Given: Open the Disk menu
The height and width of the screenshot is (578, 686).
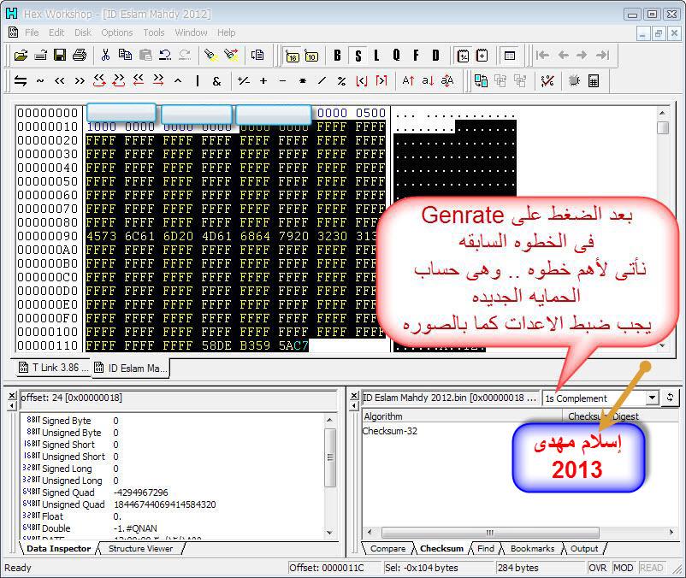Looking at the screenshot, I should click(83, 32).
